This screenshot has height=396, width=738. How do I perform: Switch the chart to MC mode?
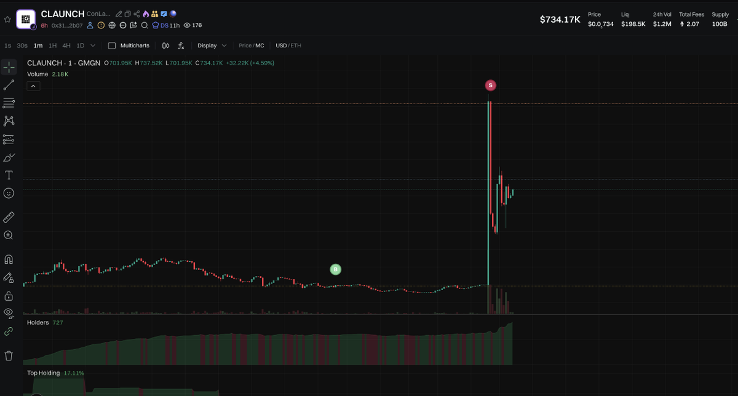pyautogui.click(x=260, y=46)
